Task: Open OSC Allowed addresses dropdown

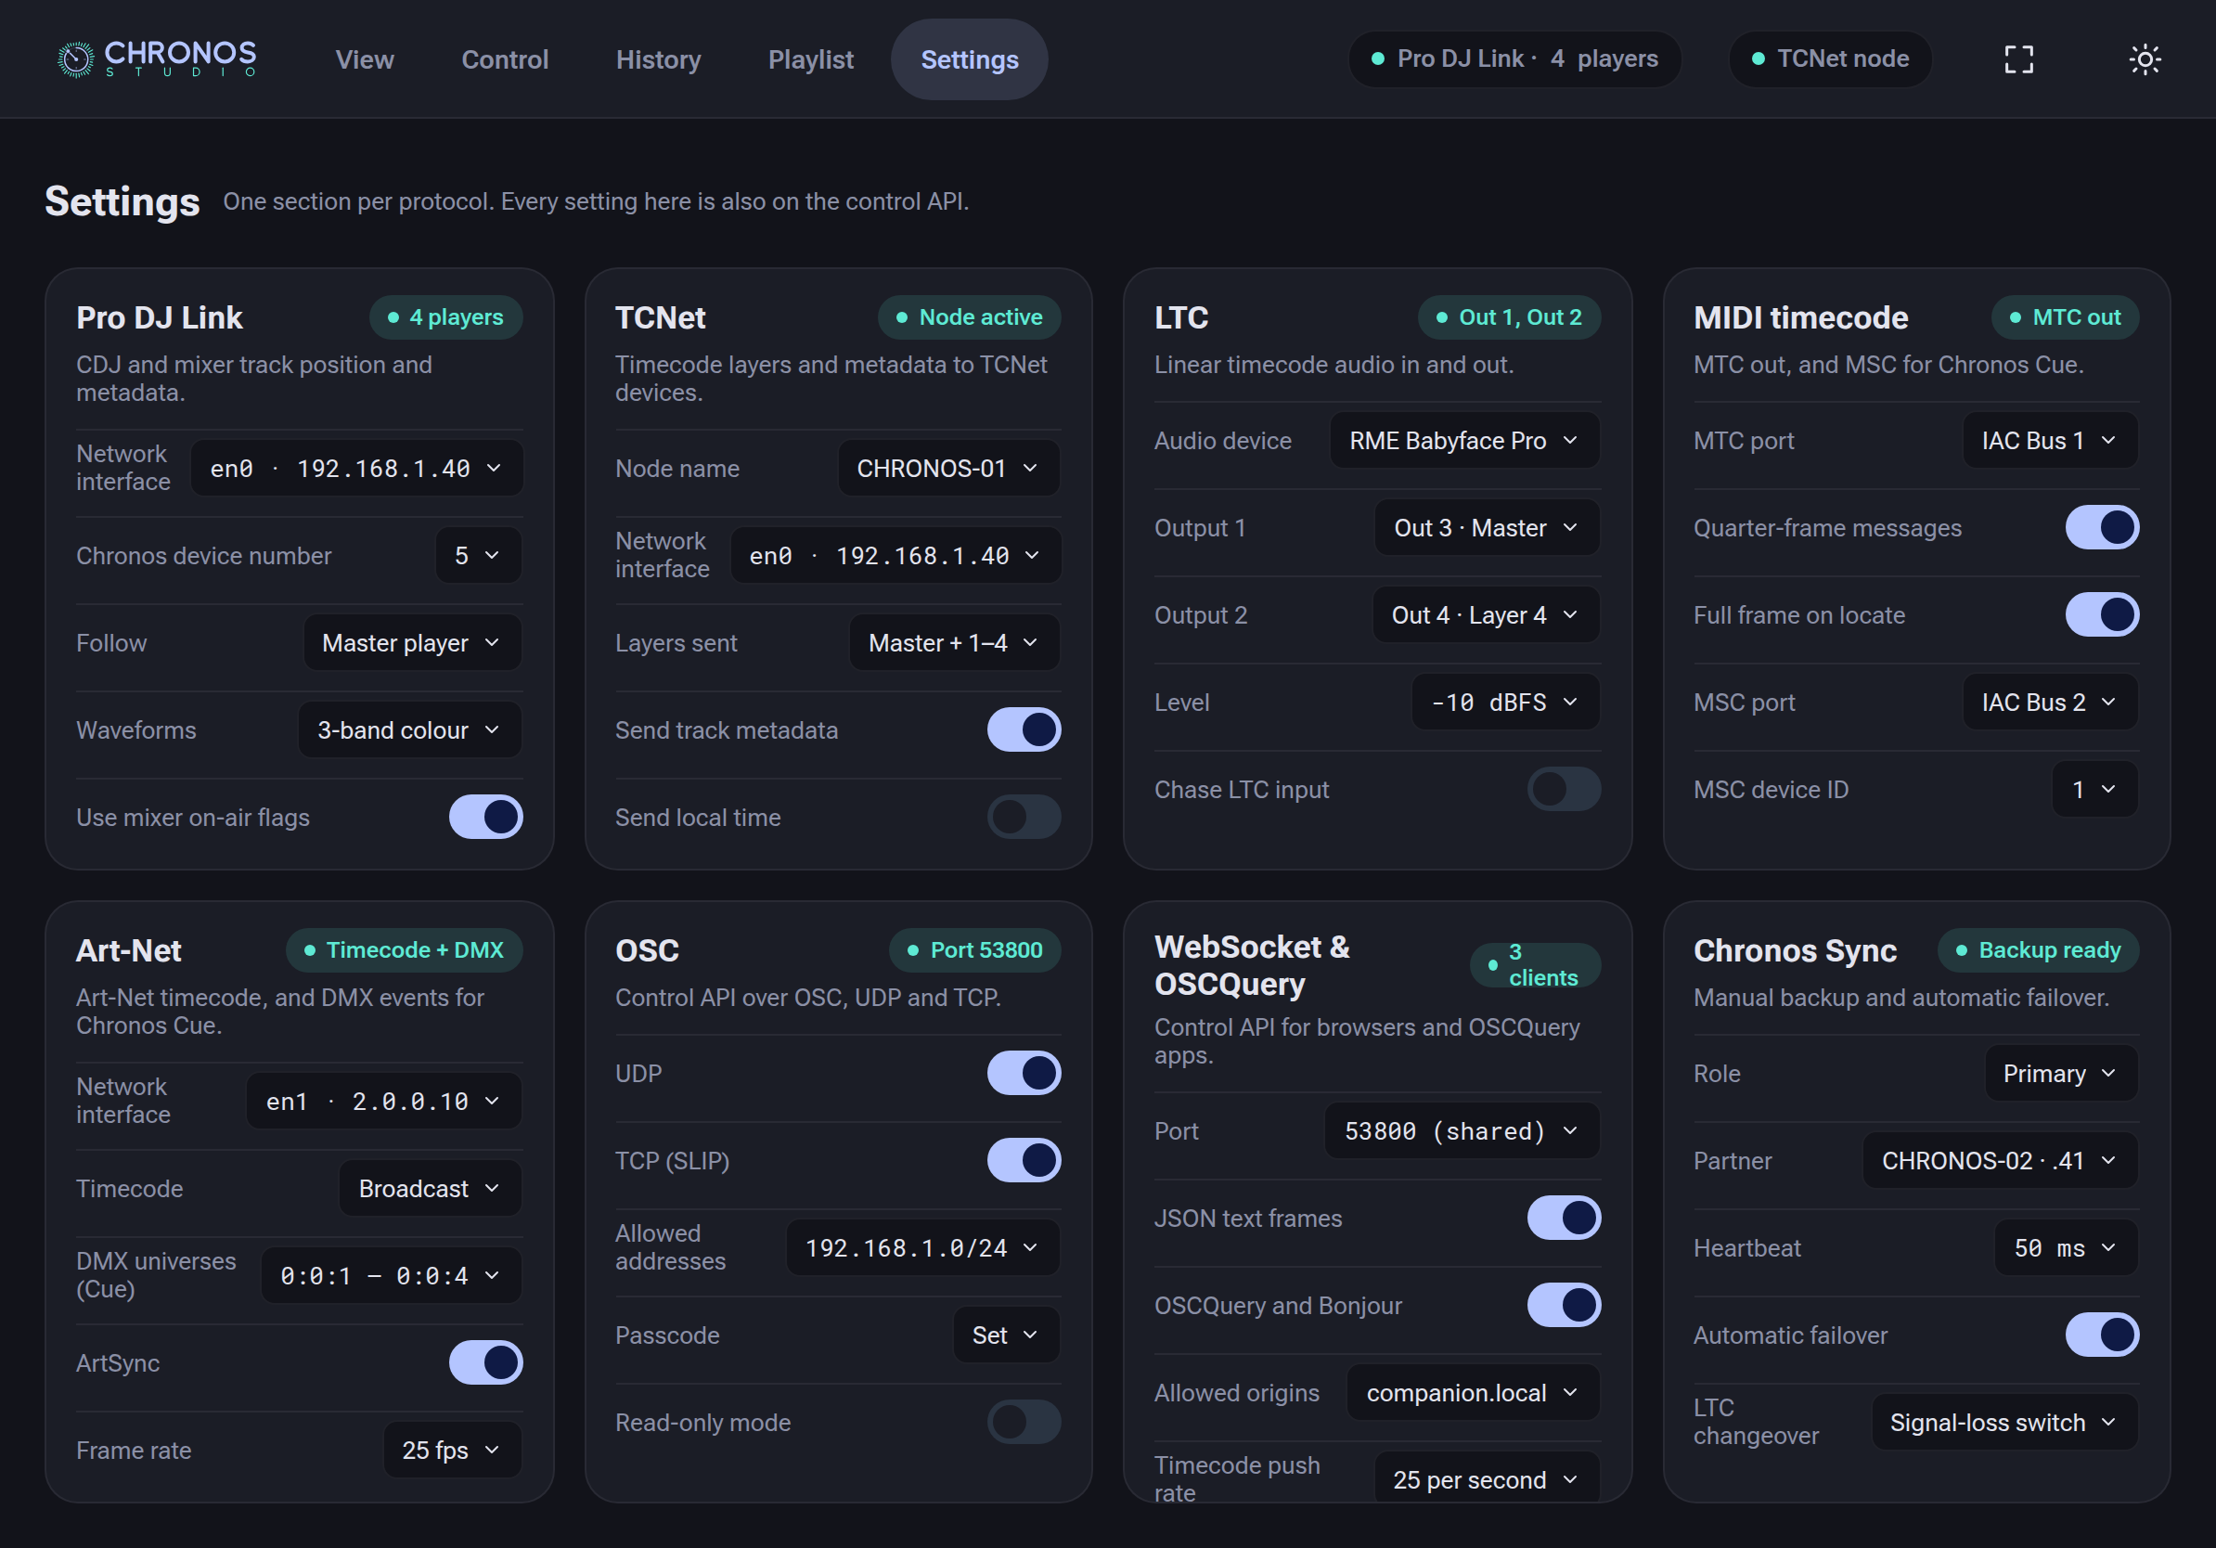Action: pos(923,1248)
